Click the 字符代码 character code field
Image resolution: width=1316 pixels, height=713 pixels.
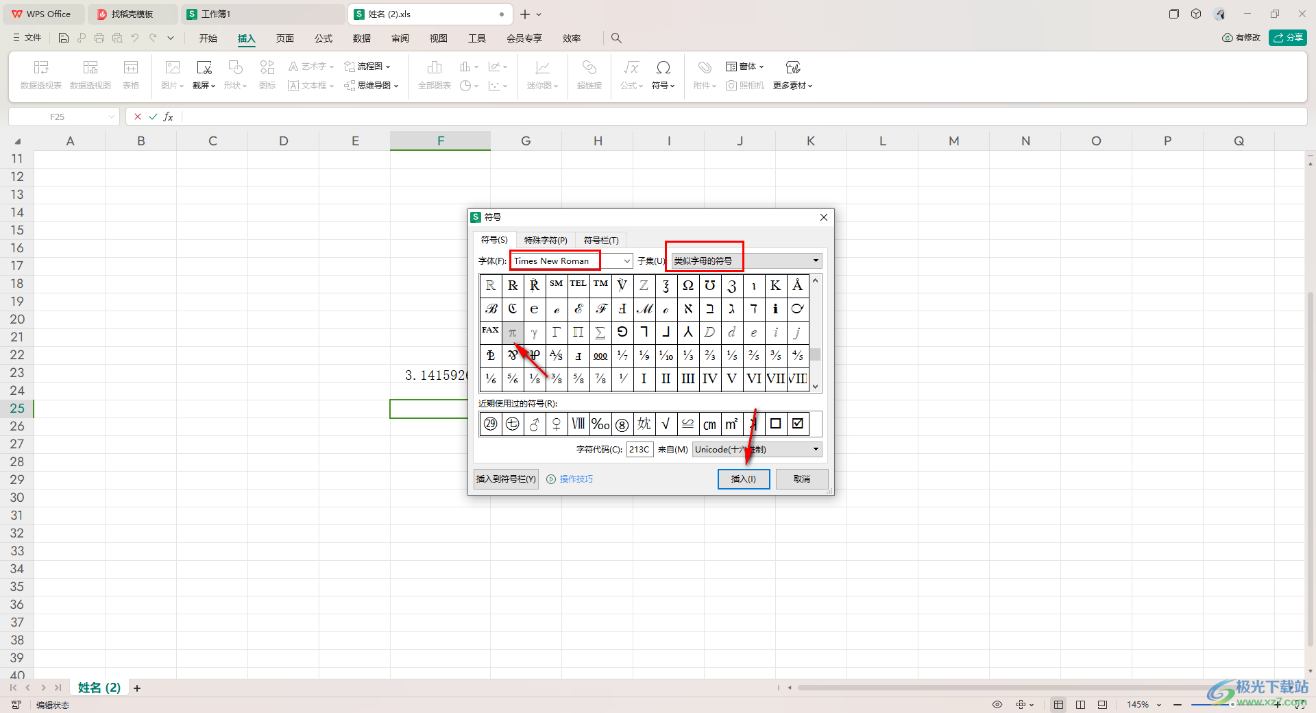click(x=639, y=450)
